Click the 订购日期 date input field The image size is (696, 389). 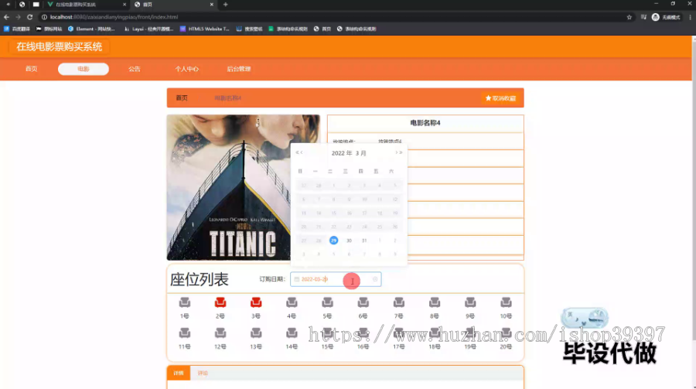pos(336,279)
